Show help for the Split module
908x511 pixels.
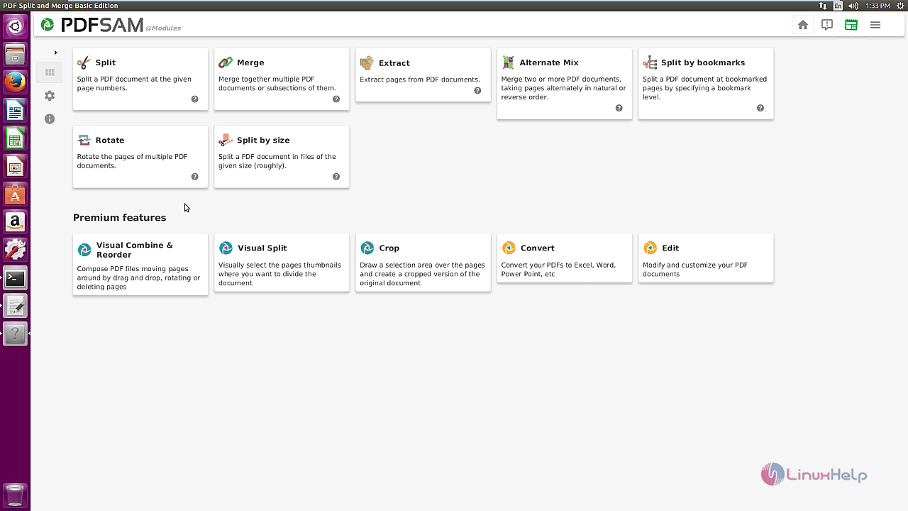[194, 99]
